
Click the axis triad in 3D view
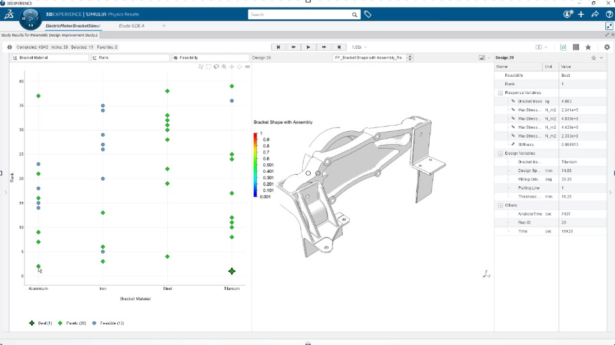[486, 274]
